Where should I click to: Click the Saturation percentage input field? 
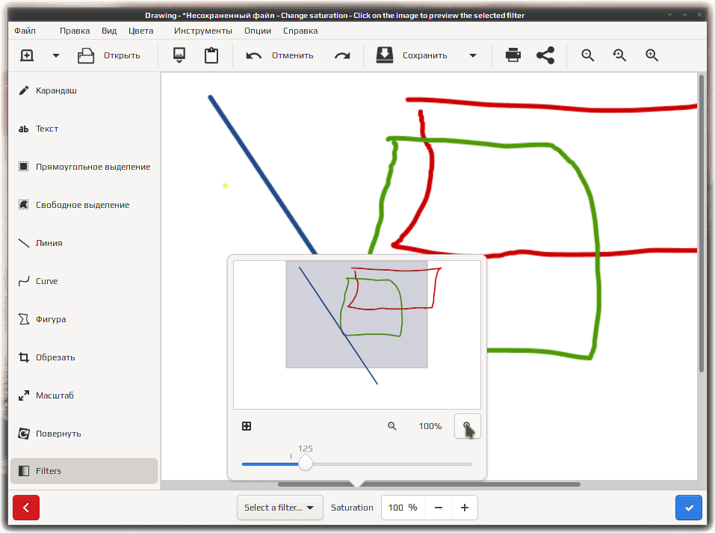(403, 508)
